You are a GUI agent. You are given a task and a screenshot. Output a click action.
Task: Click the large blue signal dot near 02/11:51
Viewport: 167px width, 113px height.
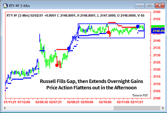(x=138, y=26)
